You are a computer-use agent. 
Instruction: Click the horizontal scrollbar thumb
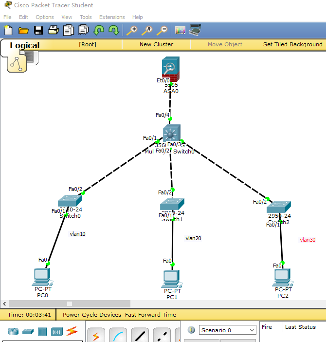coord(70,304)
